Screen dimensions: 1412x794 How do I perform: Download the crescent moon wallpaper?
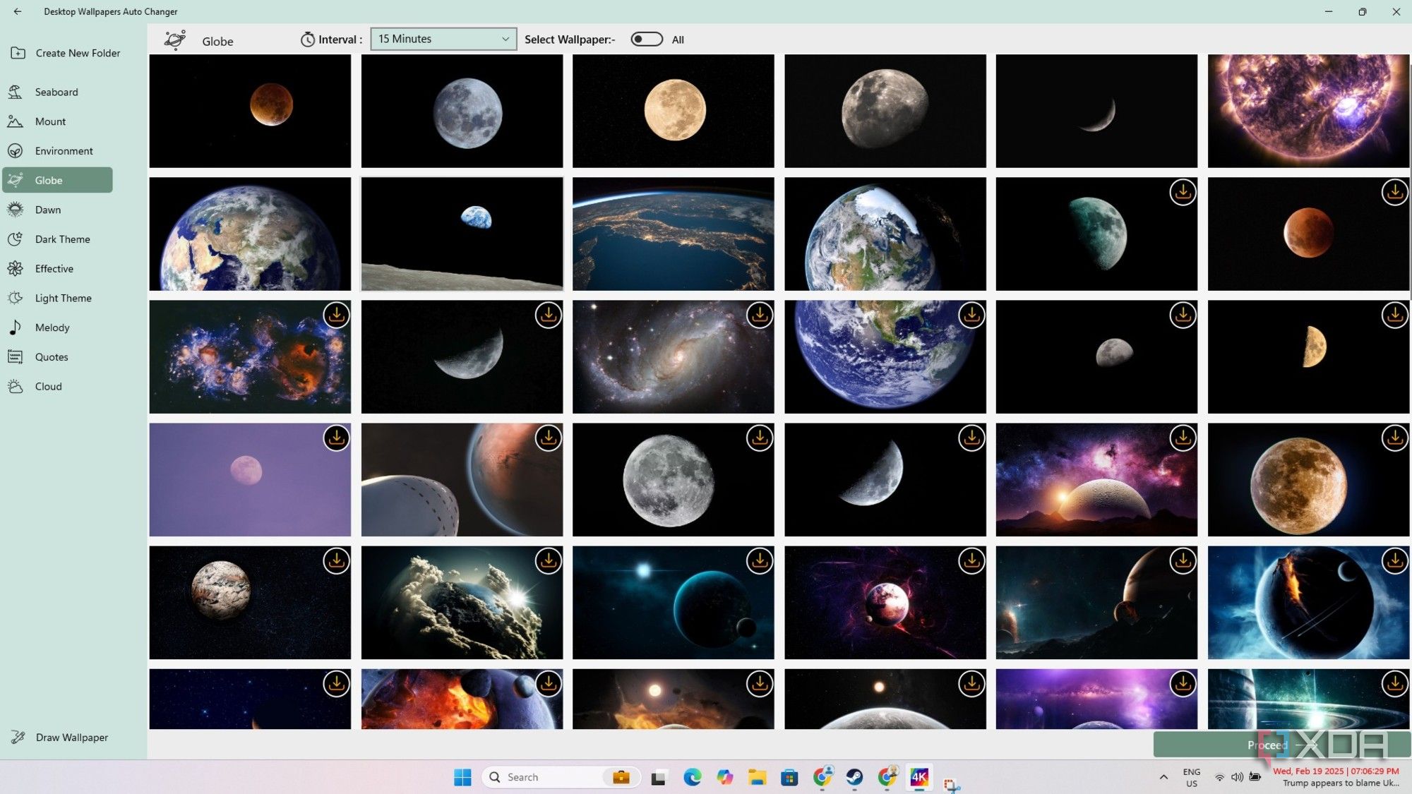click(x=548, y=315)
